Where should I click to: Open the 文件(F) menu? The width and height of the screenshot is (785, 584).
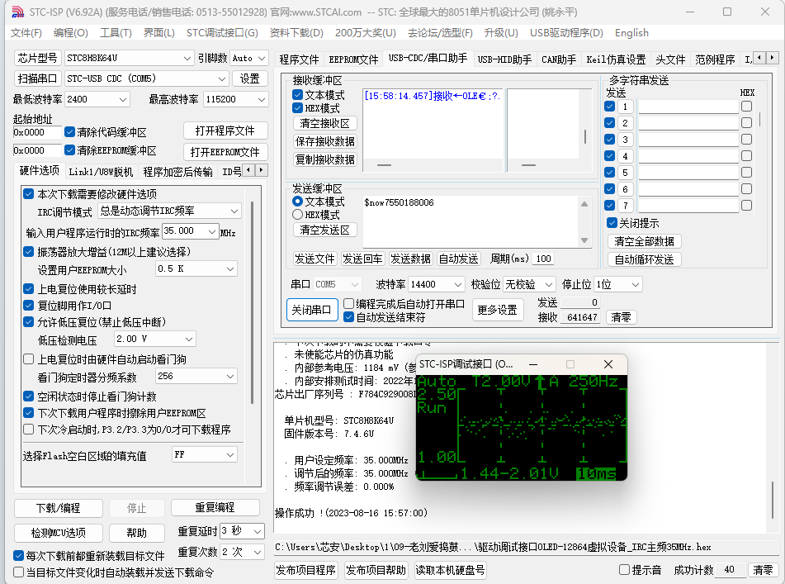[26, 33]
